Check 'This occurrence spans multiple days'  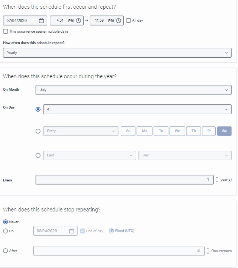tap(5, 32)
